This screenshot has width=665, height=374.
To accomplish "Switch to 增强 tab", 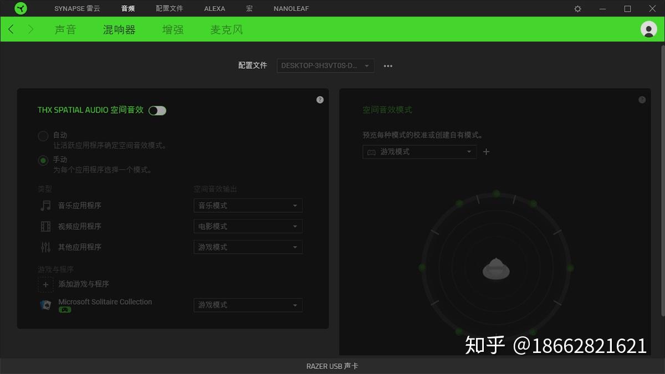I will pos(173,29).
